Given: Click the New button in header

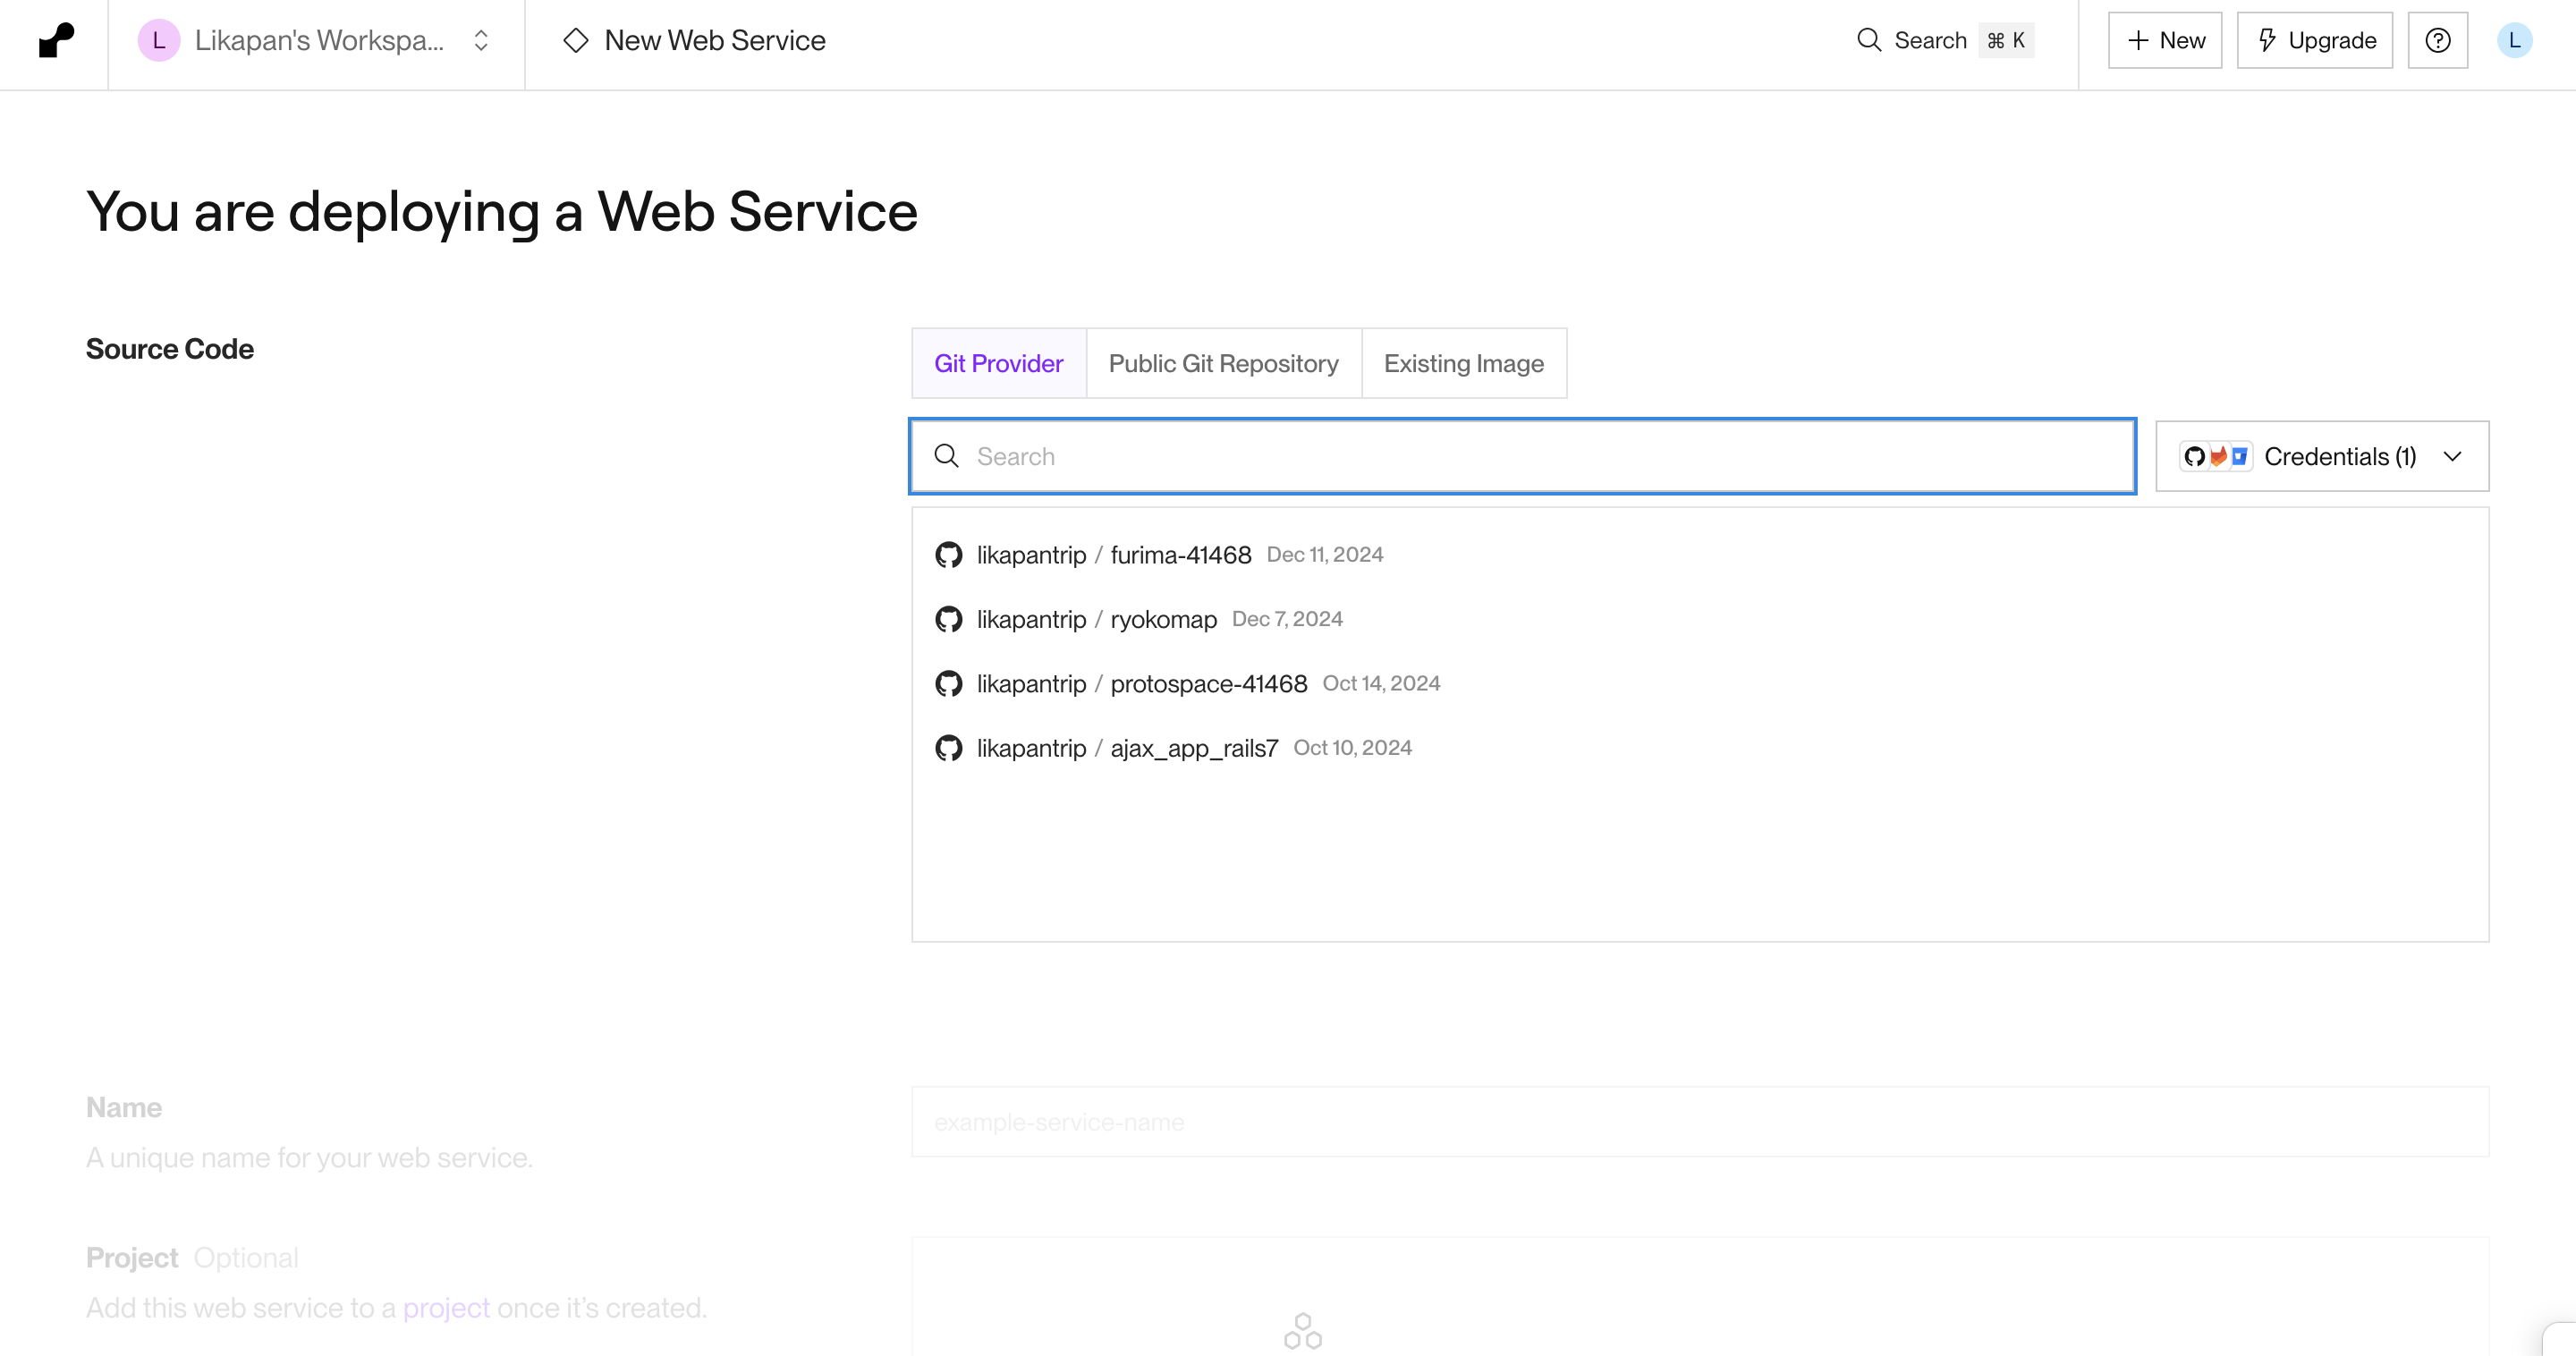Looking at the screenshot, I should (x=2165, y=41).
